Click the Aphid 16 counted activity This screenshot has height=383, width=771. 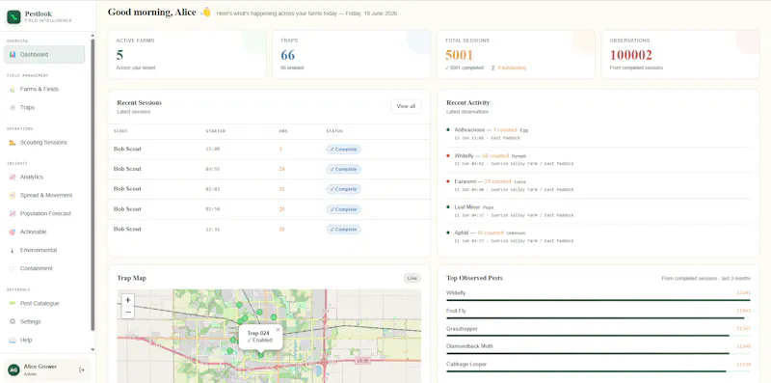598,236
